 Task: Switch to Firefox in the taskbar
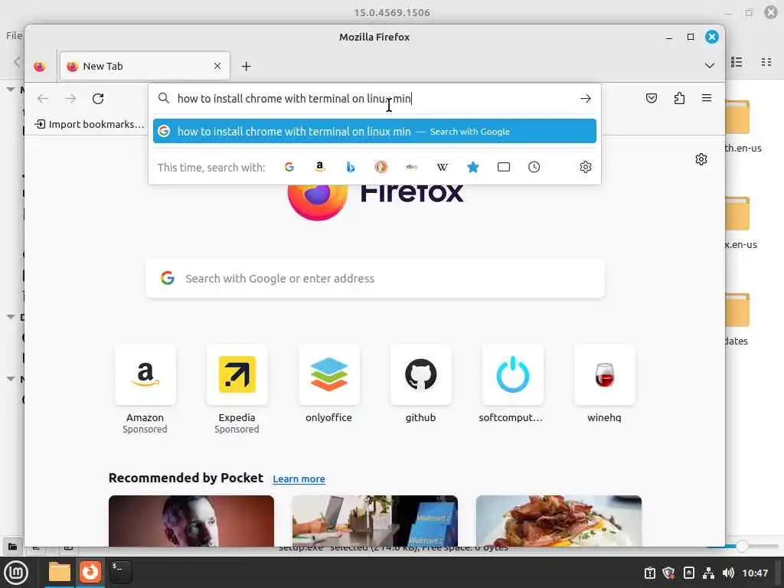tap(90, 573)
